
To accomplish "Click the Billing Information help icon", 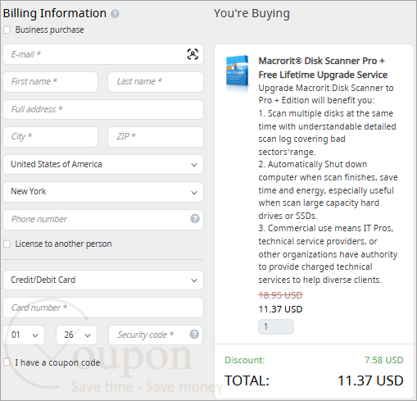I will (x=115, y=14).
